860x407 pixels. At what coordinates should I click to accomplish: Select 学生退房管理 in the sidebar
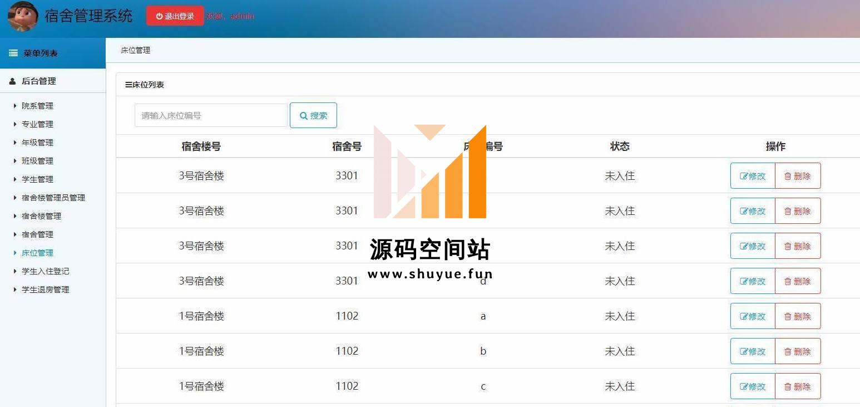pyautogui.click(x=45, y=290)
